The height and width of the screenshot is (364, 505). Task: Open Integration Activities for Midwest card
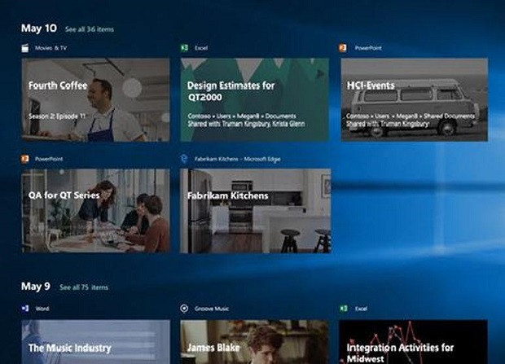tap(413, 342)
